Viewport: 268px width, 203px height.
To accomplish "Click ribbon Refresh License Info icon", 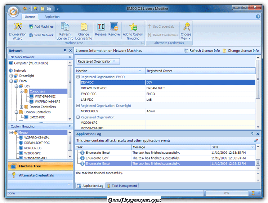I will [x=65, y=27].
